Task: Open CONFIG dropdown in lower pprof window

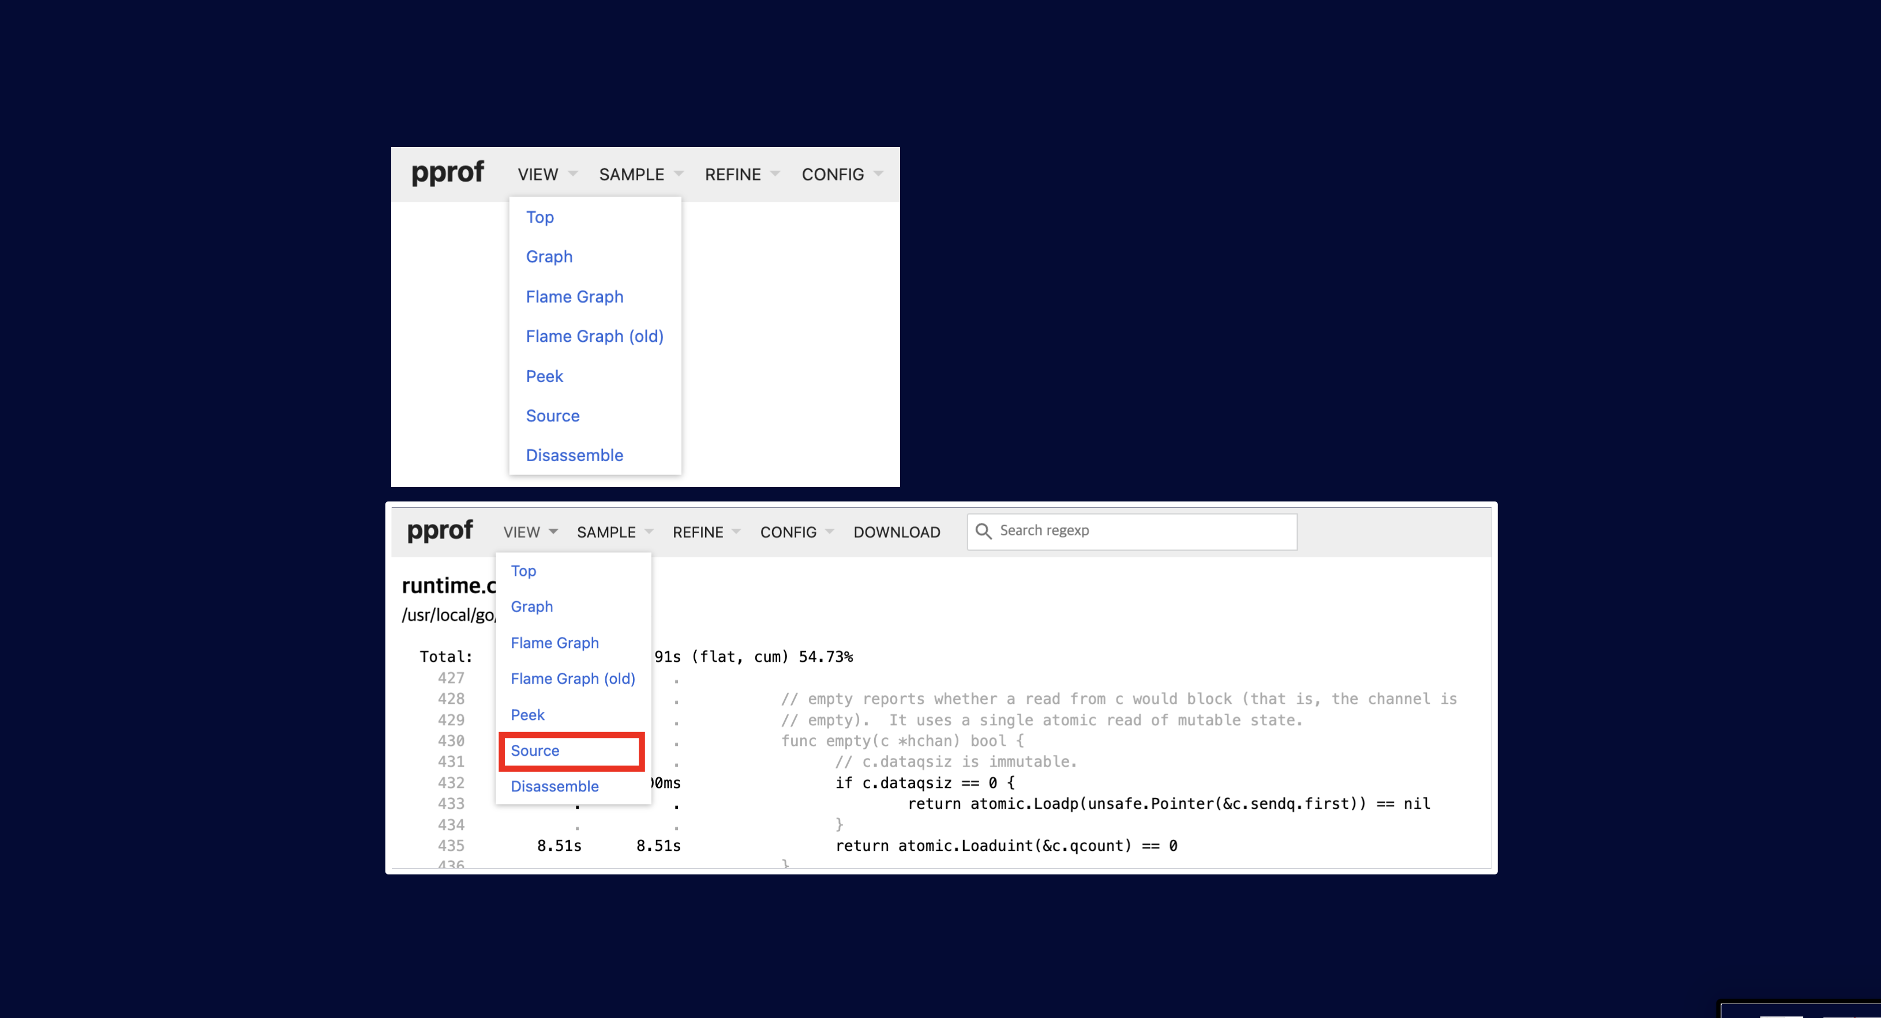Action: coord(797,532)
